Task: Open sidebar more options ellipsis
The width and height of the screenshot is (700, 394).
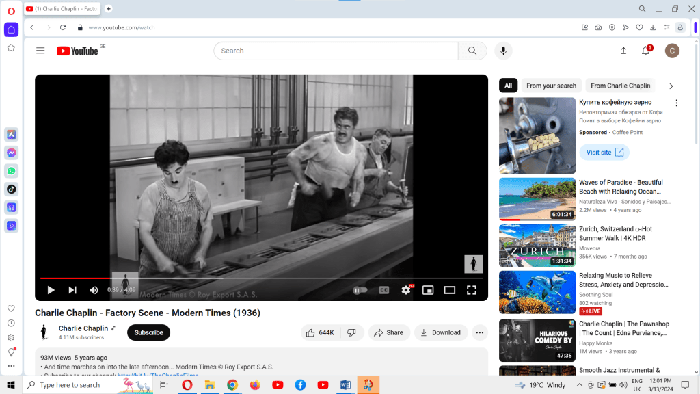Action: 11,366
